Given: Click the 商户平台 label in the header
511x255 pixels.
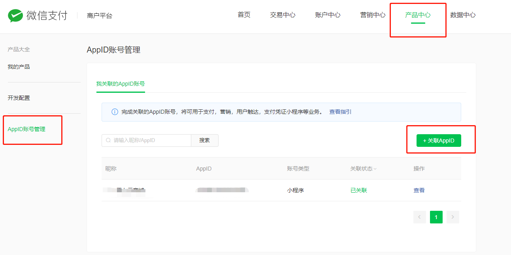Looking at the screenshot, I should [100, 16].
